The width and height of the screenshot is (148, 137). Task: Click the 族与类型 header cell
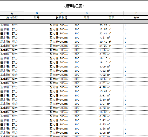[x=12, y=18]
